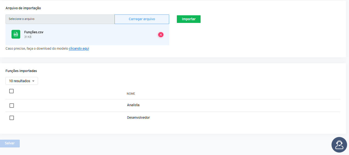Click the Funções.csv file name

point(34,32)
